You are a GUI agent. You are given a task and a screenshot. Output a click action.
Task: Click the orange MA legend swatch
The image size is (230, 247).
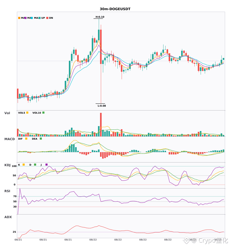(19, 18)
